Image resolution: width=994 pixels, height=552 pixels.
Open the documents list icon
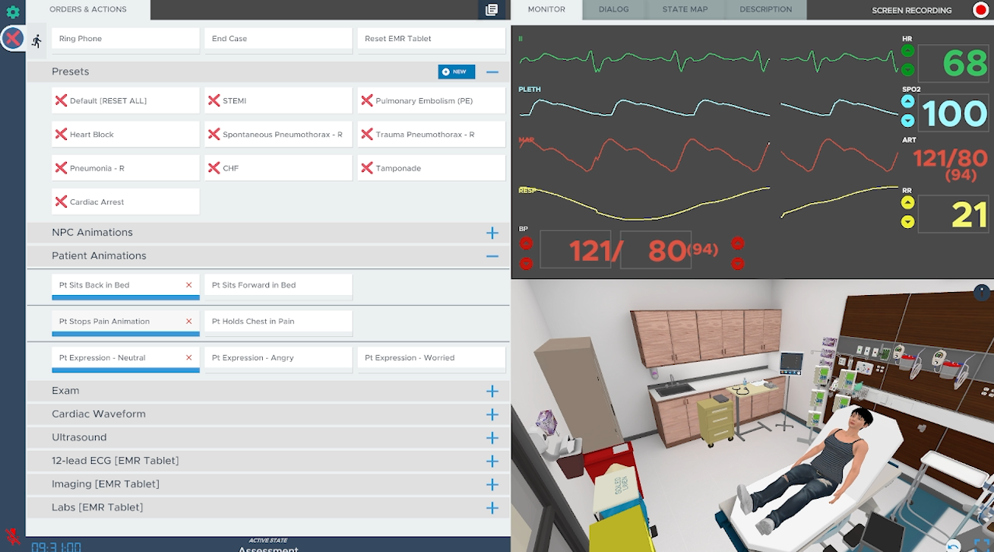tap(492, 10)
